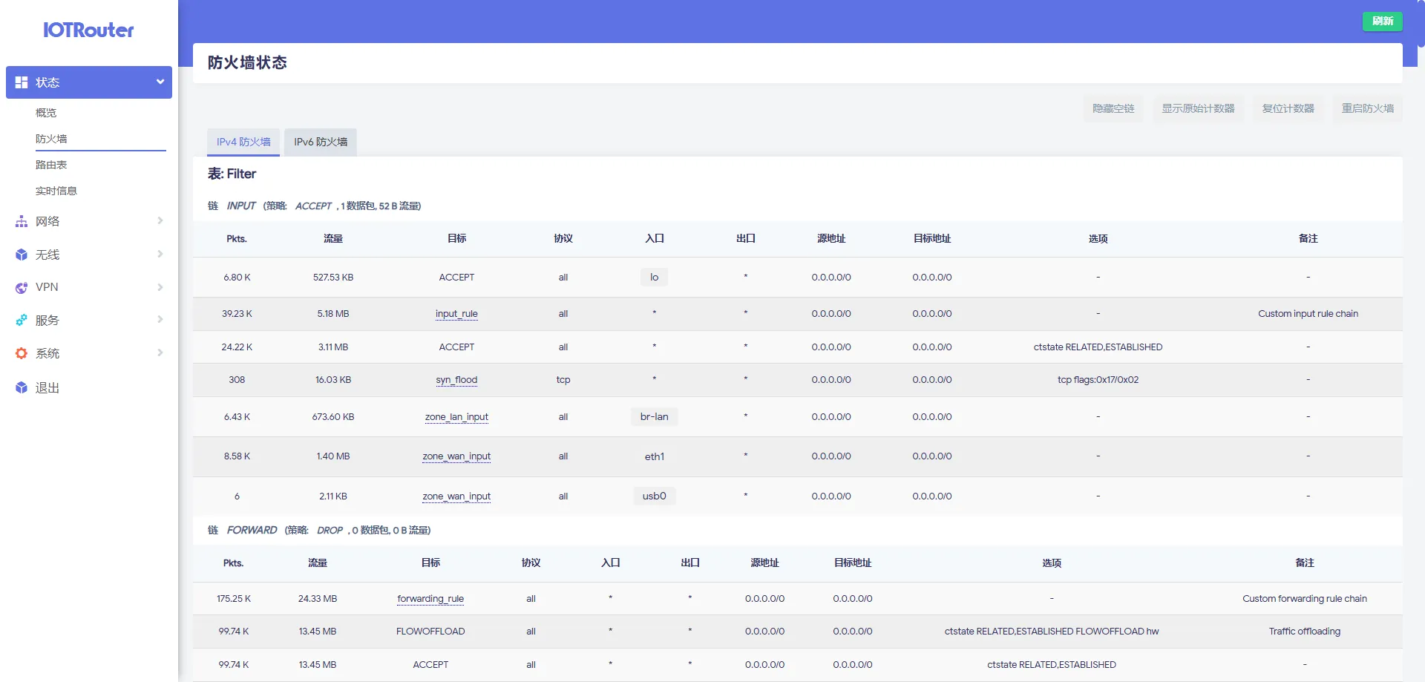Open the routing table menu item
1425x682 pixels.
point(51,165)
